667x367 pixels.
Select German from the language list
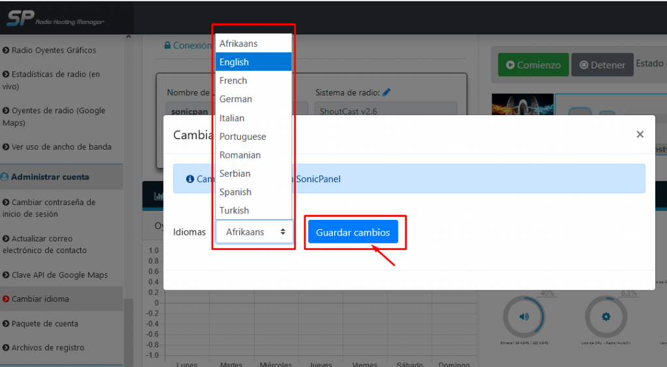pyautogui.click(x=253, y=99)
